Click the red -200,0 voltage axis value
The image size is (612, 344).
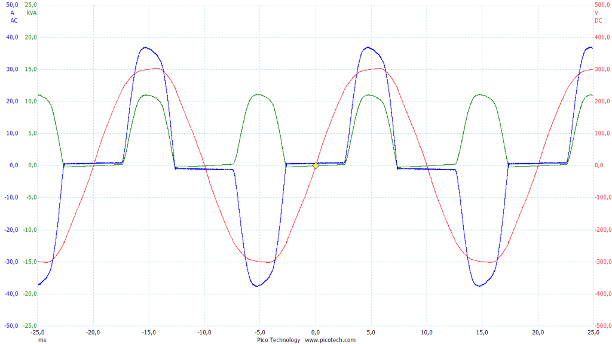tap(601, 229)
